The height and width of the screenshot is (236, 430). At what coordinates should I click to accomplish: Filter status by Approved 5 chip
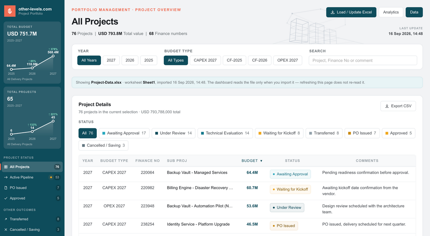click(x=398, y=133)
